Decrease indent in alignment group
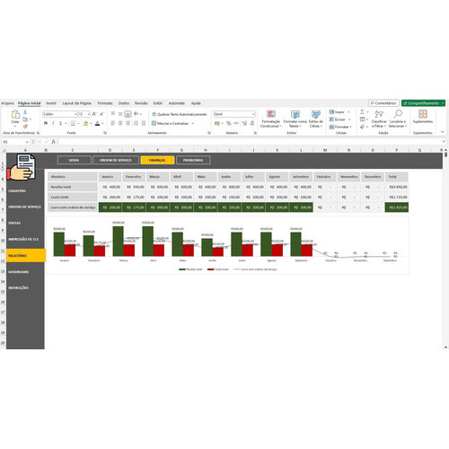Image resolution: width=449 pixels, height=449 pixels. [136, 123]
